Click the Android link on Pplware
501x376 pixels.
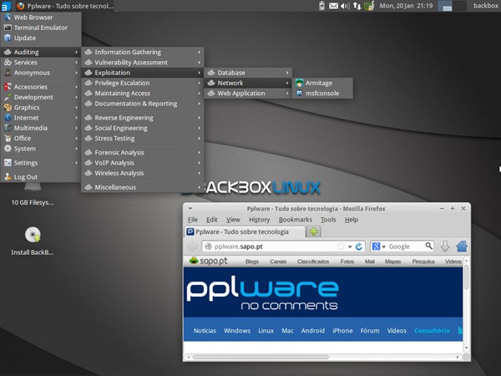(x=313, y=331)
